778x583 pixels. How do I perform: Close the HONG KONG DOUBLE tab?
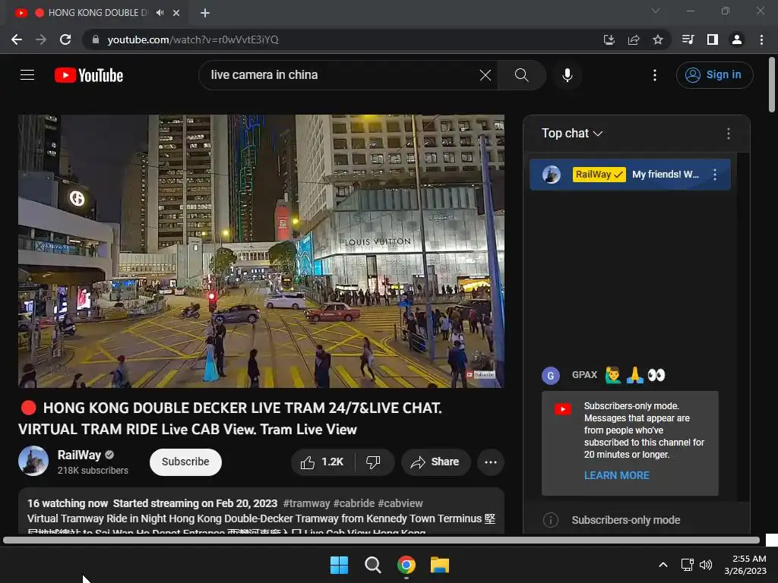tap(176, 13)
